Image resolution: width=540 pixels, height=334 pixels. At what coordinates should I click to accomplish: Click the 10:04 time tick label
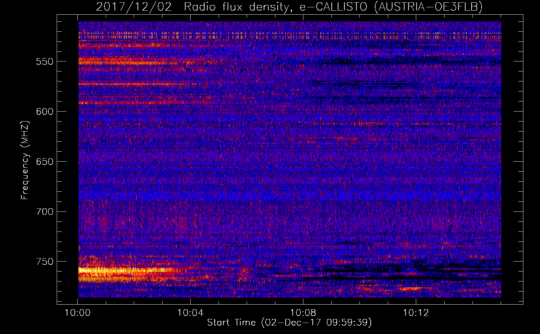click(x=190, y=313)
